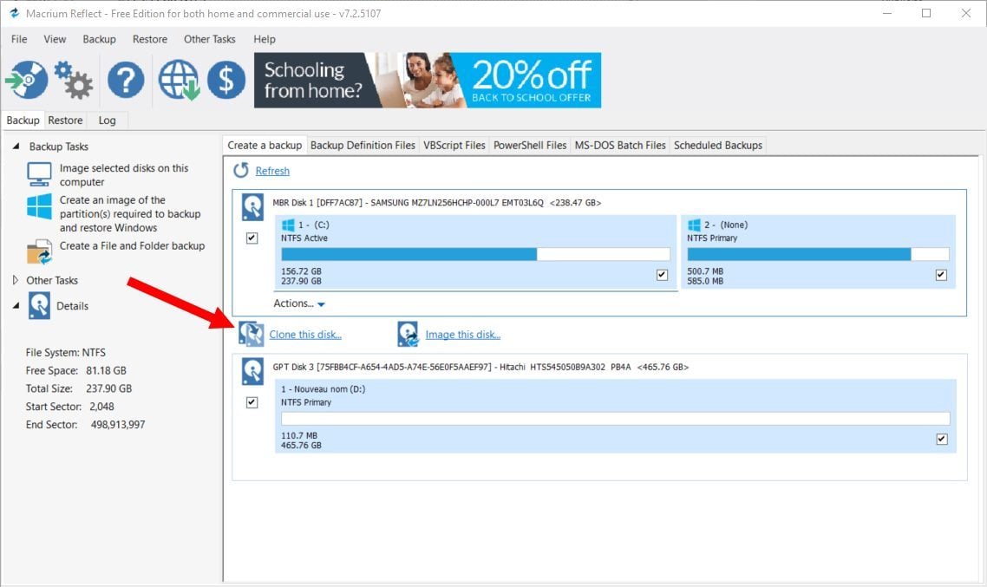The height and width of the screenshot is (587, 987).
Task: Open the File menu
Action: tap(19, 39)
